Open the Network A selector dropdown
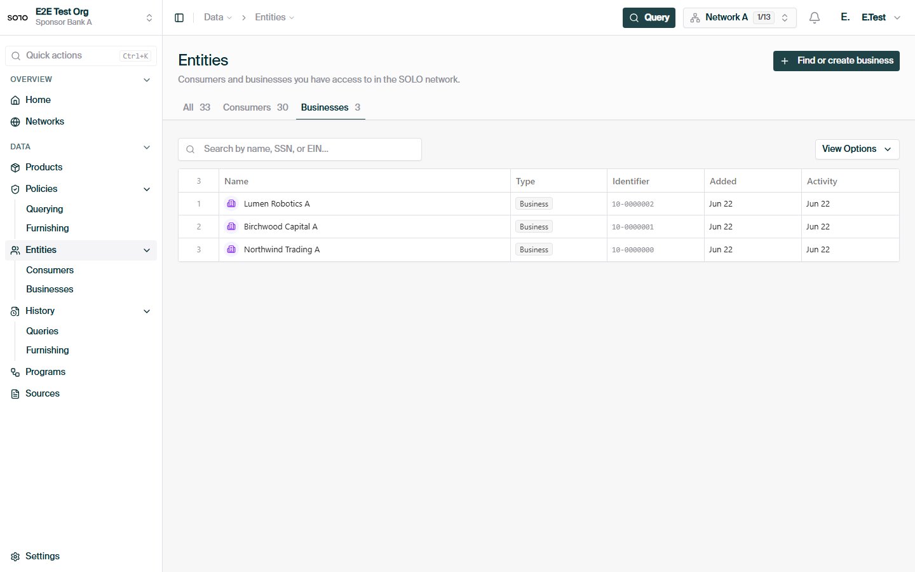Screen dimensions: 915x572 tap(740, 18)
